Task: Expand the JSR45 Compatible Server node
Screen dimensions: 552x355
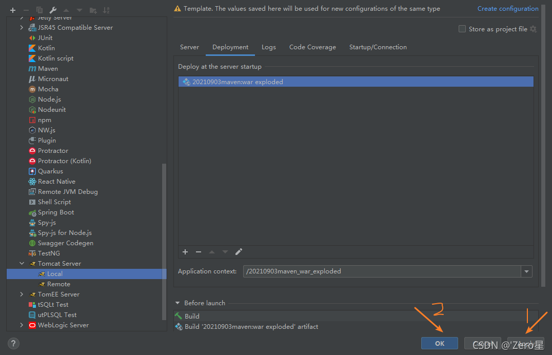Action: point(22,28)
